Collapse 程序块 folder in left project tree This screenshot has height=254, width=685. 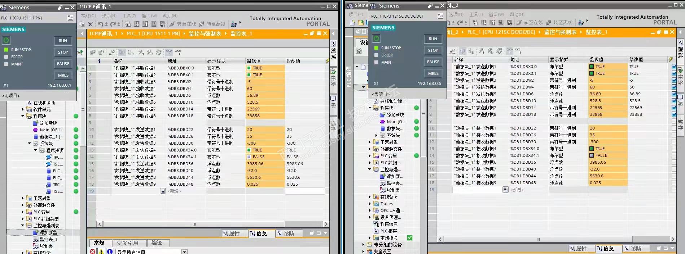pos(23,116)
